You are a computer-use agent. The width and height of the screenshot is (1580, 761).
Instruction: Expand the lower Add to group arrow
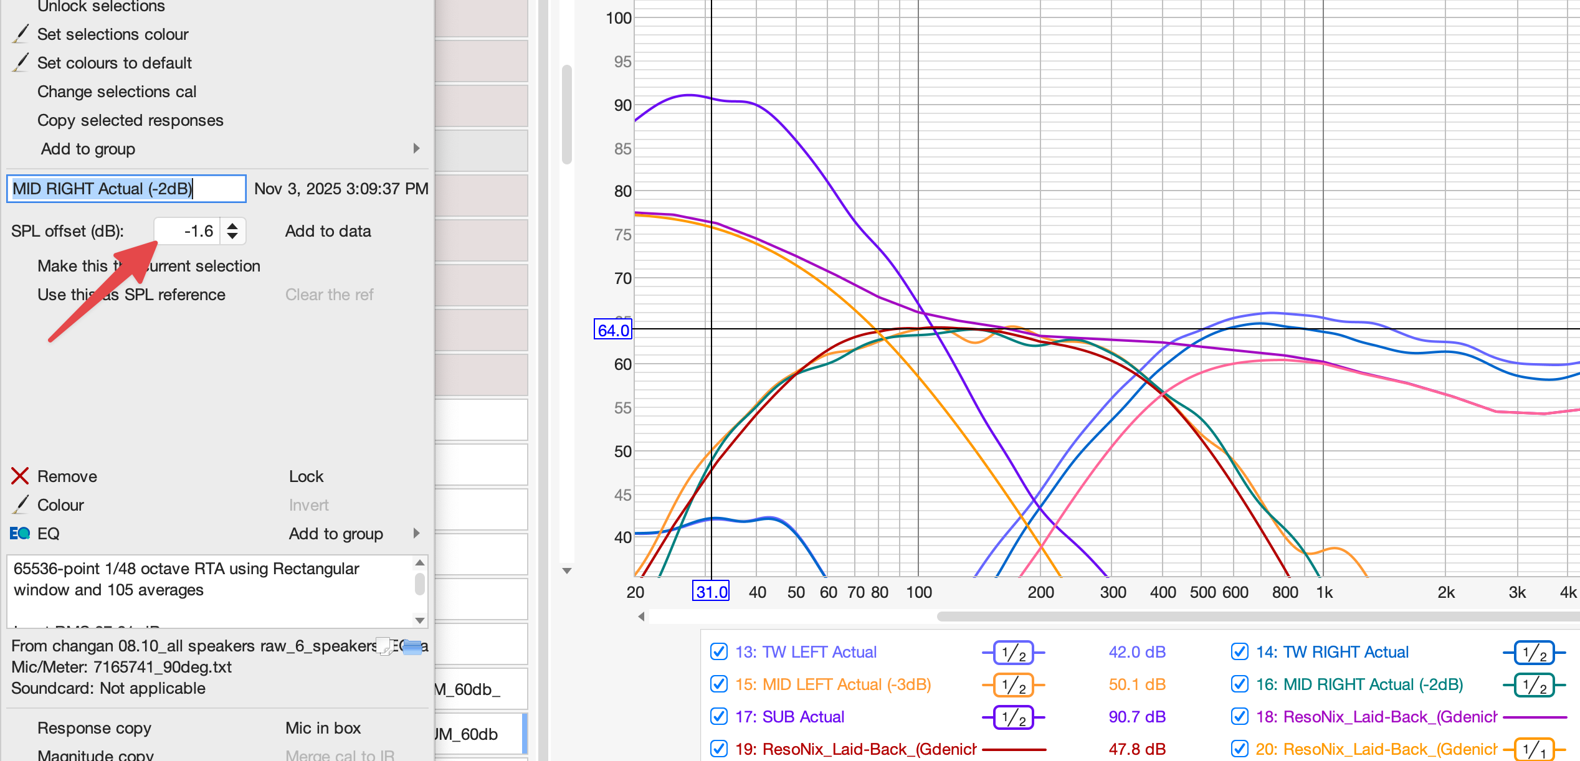coord(416,533)
